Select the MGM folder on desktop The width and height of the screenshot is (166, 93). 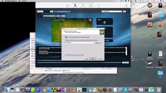point(160,74)
